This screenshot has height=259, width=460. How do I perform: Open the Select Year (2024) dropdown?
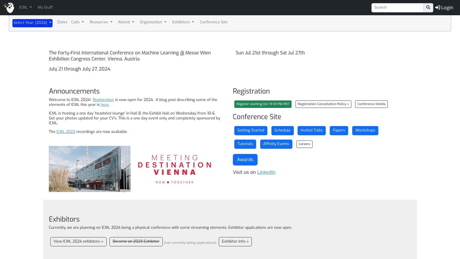pyautogui.click(x=32, y=23)
